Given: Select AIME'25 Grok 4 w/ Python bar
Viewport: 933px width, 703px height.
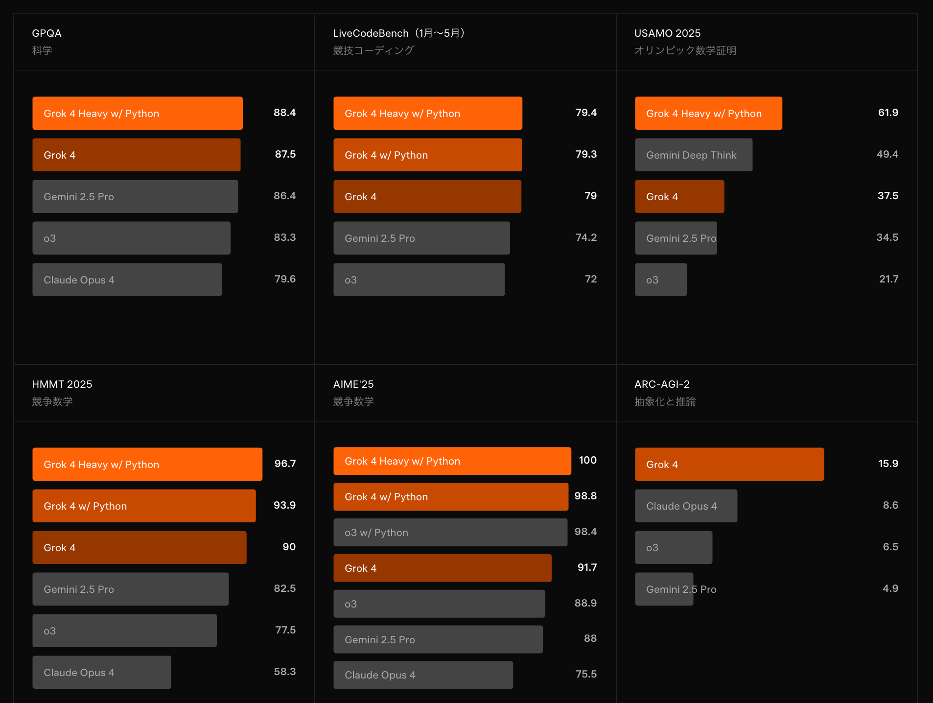Looking at the screenshot, I should 451,497.
